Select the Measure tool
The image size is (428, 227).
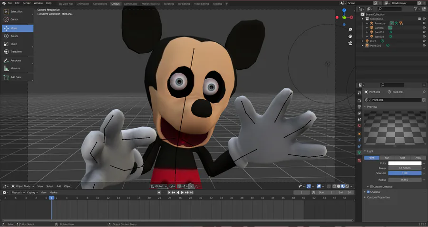pyautogui.click(x=18, y=68)
